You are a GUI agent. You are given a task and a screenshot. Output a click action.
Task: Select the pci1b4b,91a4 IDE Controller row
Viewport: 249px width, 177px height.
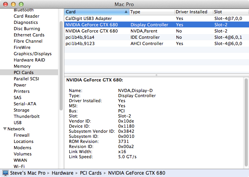point(156,37)
